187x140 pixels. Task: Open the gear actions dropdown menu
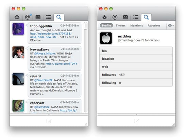tap(171, 25)
